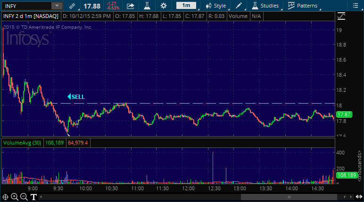Click the D: 10/12/15 2:59 PM field
Viewport: 364px width, 202px height.
point(87,16)
